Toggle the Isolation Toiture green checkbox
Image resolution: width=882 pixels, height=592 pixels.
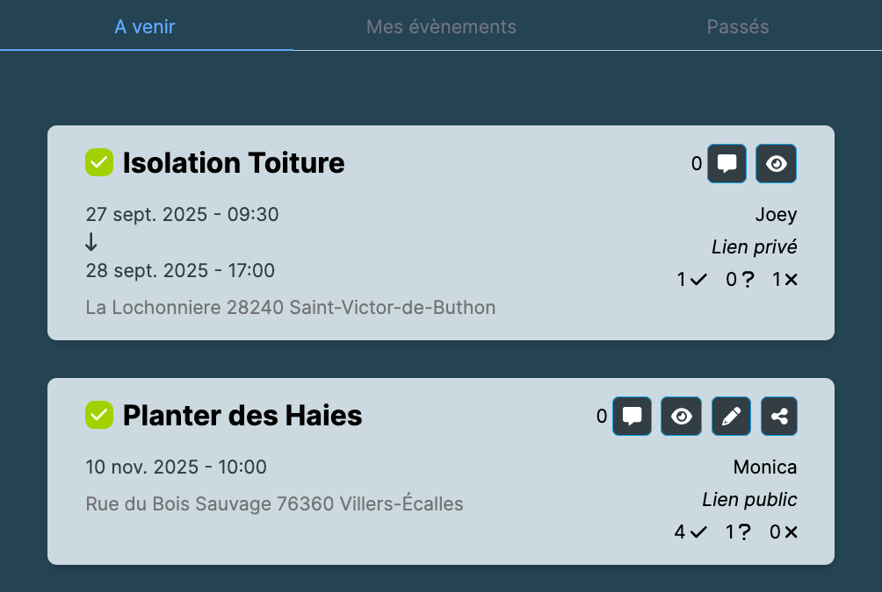pos(99,162)
